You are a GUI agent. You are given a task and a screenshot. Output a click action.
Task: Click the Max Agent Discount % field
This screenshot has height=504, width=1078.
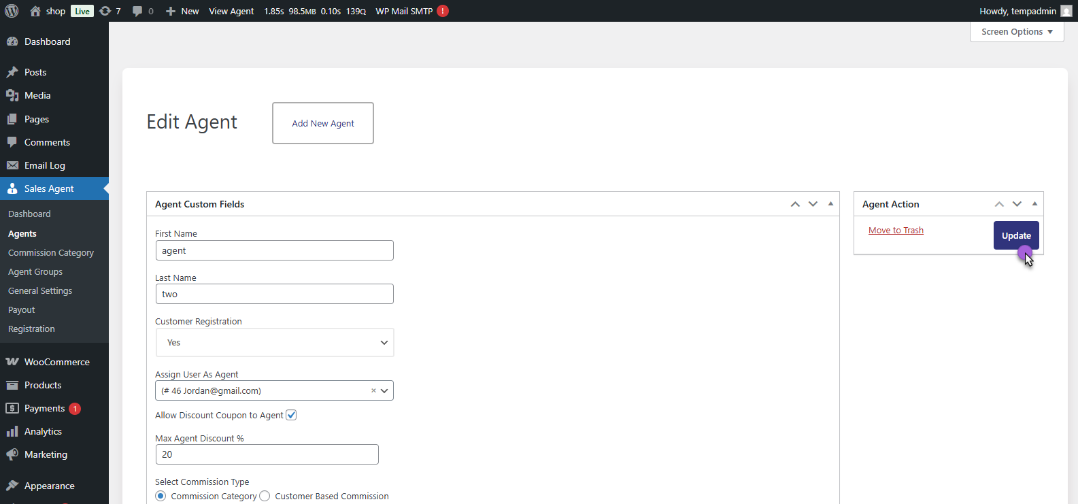pos(267,454)
